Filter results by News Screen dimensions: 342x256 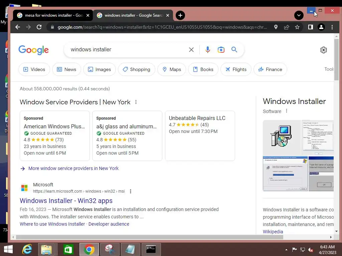pos(66,69)
